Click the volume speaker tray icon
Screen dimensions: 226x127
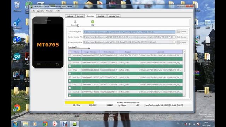[190, 124]
